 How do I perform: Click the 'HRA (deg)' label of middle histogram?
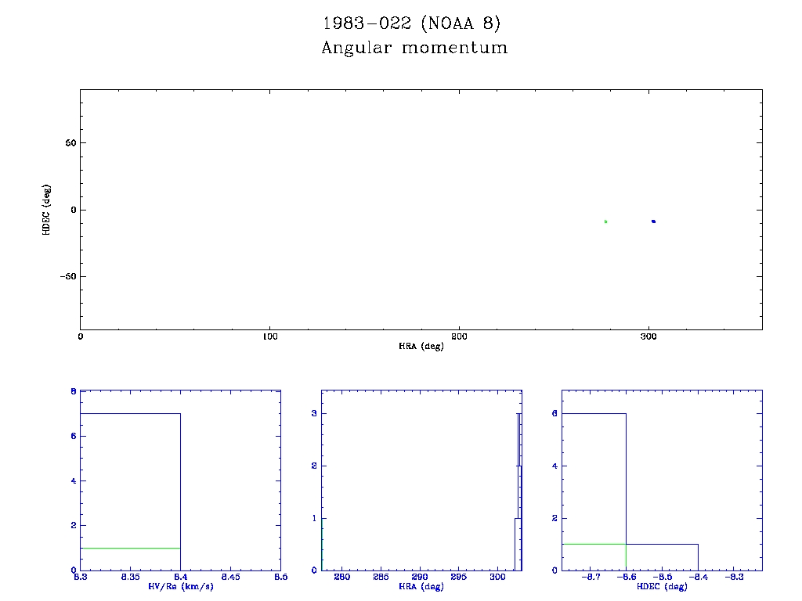coord(421,586)
